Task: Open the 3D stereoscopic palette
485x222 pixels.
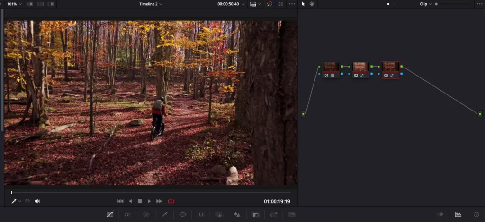Action: (x=292, y=214)
